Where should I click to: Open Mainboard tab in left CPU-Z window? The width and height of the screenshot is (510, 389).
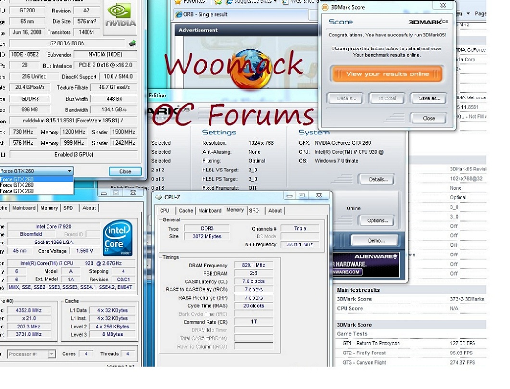[x=24, y=208]
